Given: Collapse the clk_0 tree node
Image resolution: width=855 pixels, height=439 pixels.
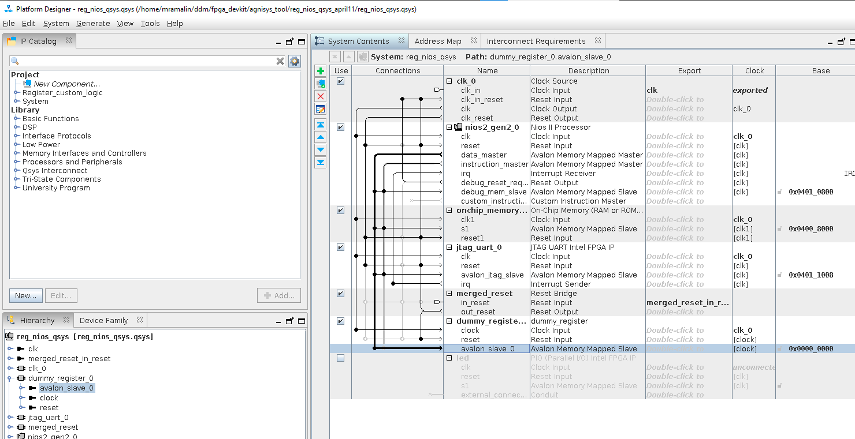Looking at the screenshot, I should click(x=449, y=81).
